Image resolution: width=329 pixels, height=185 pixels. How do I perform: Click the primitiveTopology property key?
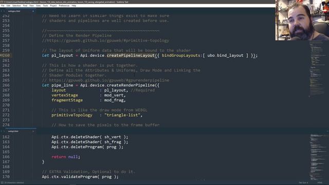72,115
